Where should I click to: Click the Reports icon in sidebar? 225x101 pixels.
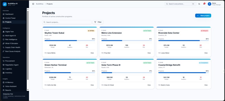[x=4, y=90]
